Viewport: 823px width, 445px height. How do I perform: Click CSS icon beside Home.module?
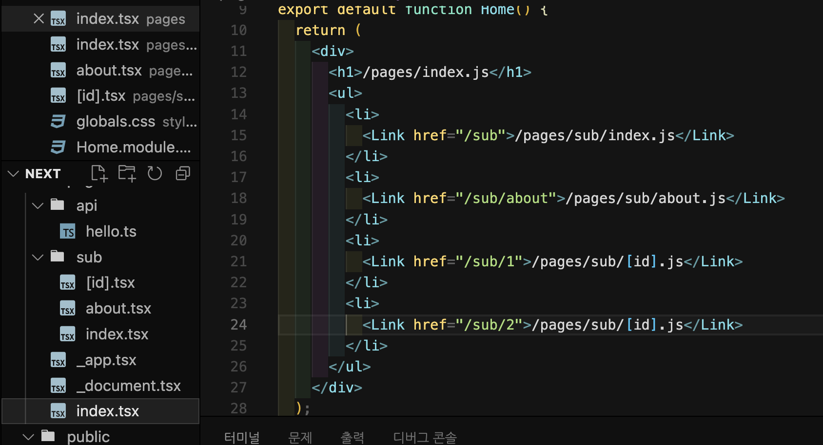[58, 147]
